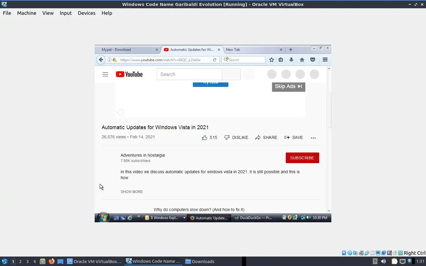Viewport: 426px width, 266px height.
Task: Click VirtualBox optical disk status icon
Action: coord(350,253)
